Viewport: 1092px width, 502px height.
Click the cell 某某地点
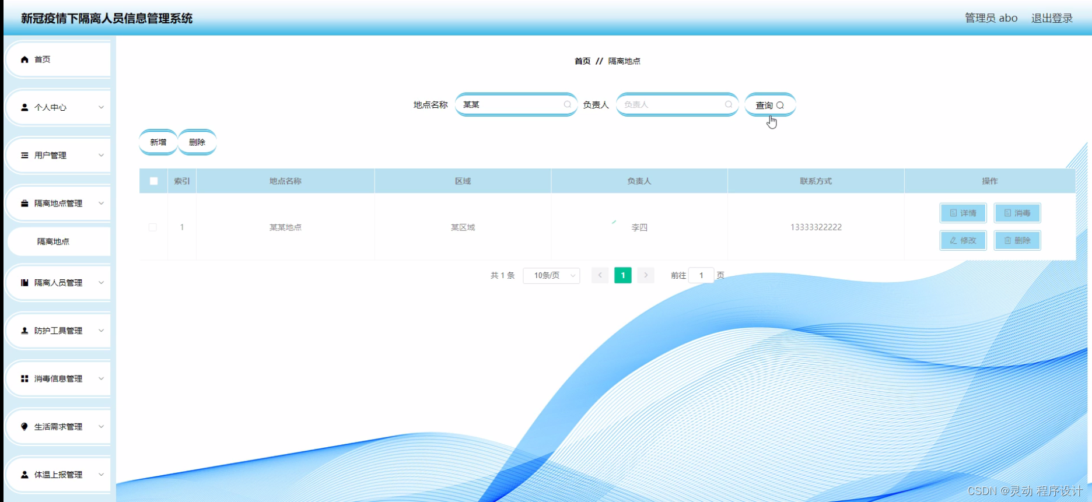click(x=285, y=227)
